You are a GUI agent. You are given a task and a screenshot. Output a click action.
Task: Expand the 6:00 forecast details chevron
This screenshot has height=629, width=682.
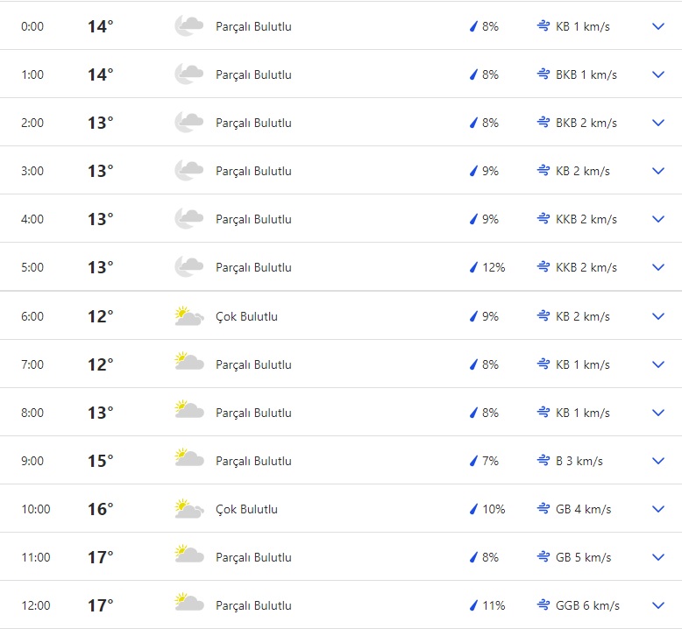tap(658, 316)
